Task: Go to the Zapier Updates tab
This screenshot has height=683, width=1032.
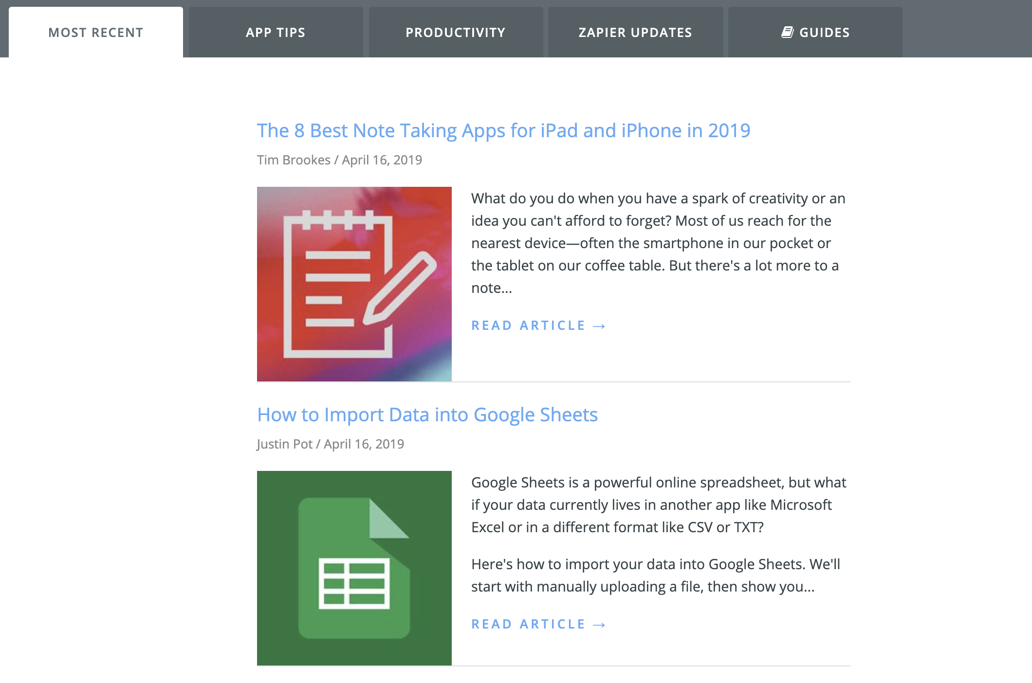Action: [x=635, y=32]
